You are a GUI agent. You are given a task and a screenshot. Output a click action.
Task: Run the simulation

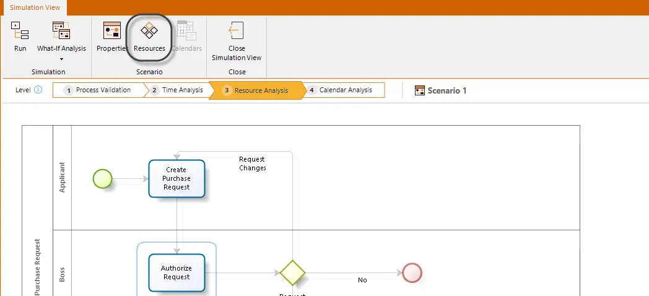coord(20,37)
